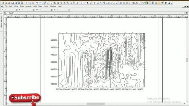Viewport: 189px width, 106px height.
Task: Open the File menu
Action: coord(6,6)
